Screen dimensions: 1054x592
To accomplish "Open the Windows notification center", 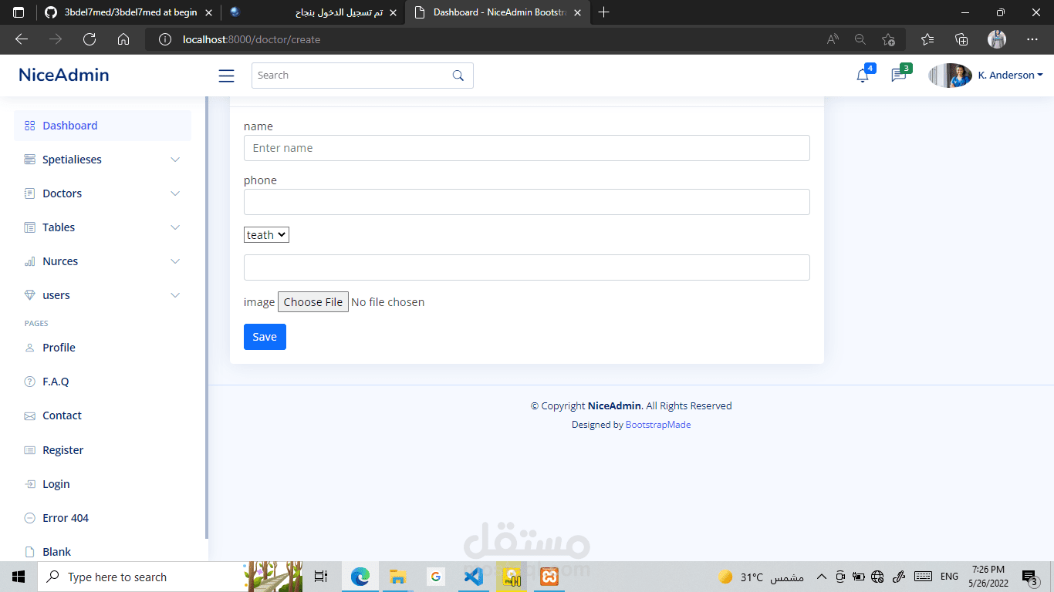I will (x=1029, y=577).
